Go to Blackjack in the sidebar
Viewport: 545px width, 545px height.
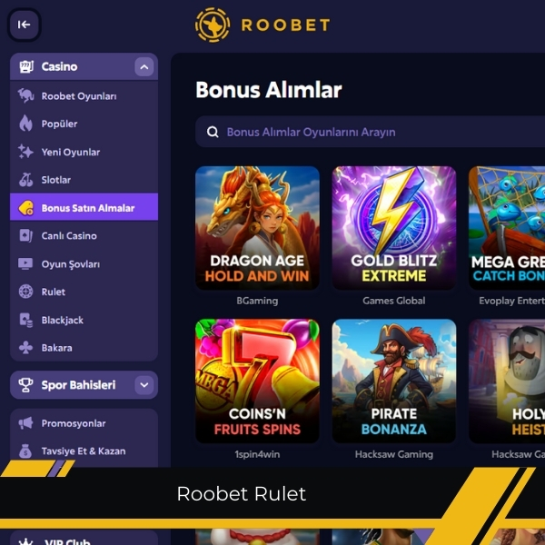click(x=84, y=320)
